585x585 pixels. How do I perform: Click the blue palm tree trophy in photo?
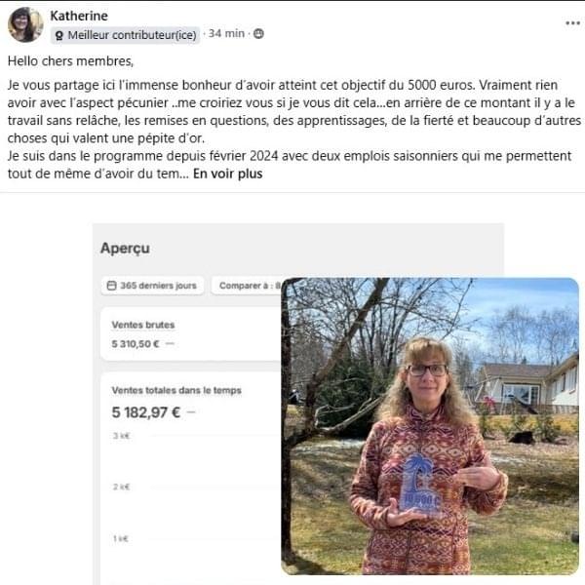pos(420,484)
